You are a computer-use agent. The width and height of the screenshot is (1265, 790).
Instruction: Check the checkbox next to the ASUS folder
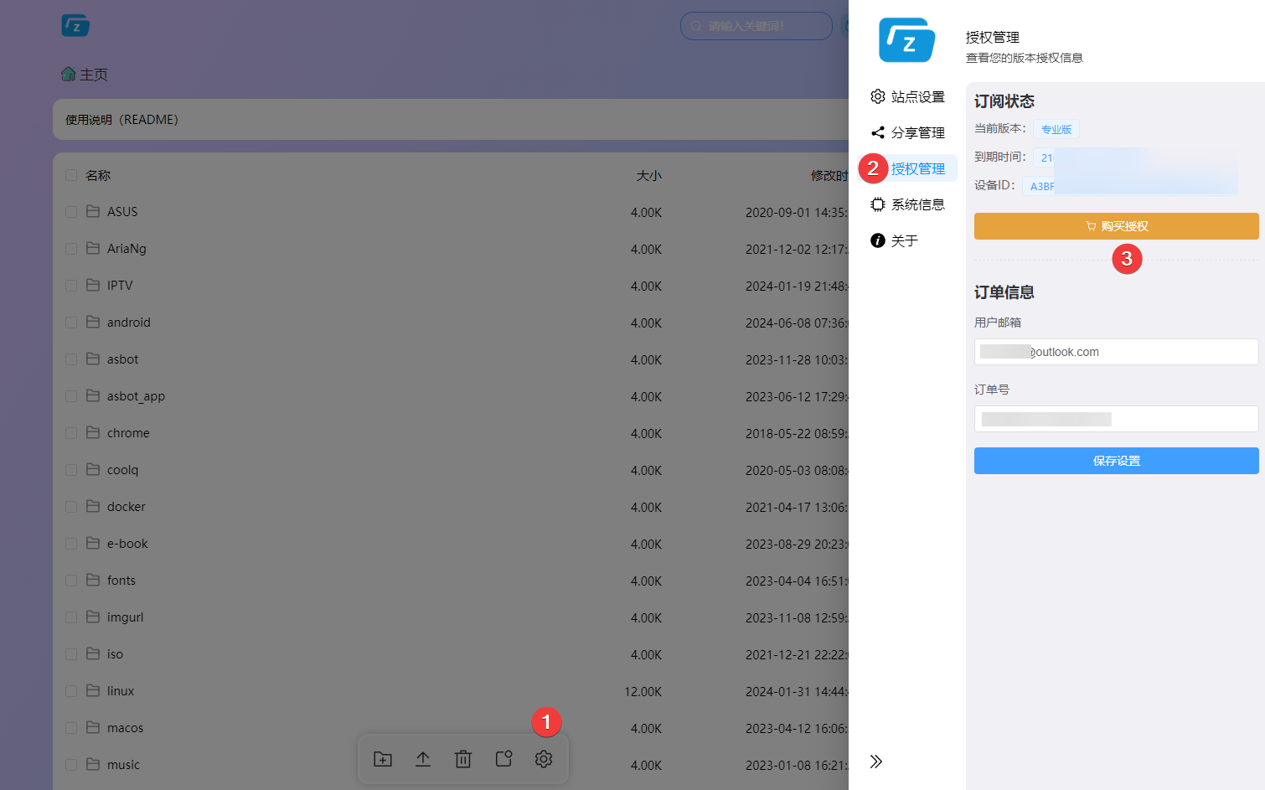tap(70, 211)
